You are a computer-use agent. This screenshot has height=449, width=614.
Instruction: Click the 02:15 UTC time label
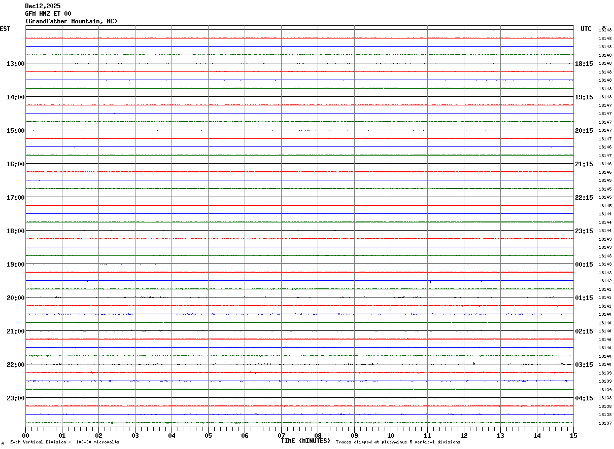584,331
